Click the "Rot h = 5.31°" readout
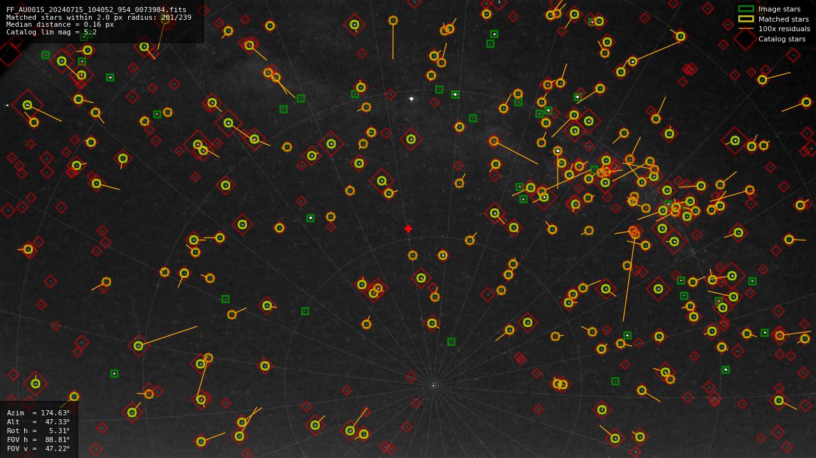Viewport: 816px width, 458px height. [x=38, y=431]
